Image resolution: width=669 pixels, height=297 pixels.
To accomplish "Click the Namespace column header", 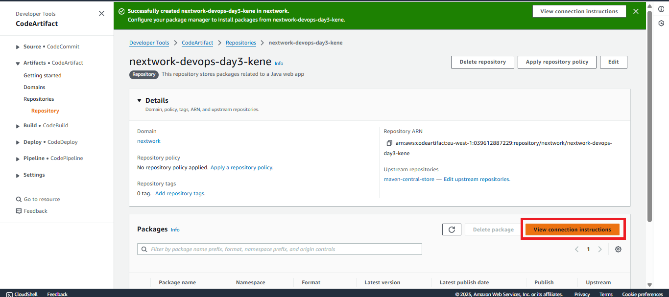I will tap(251, 282).
